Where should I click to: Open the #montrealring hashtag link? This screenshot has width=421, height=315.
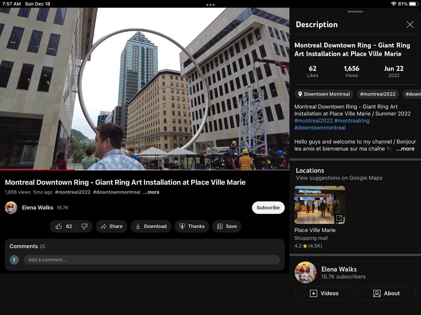[x=352, y=121]
